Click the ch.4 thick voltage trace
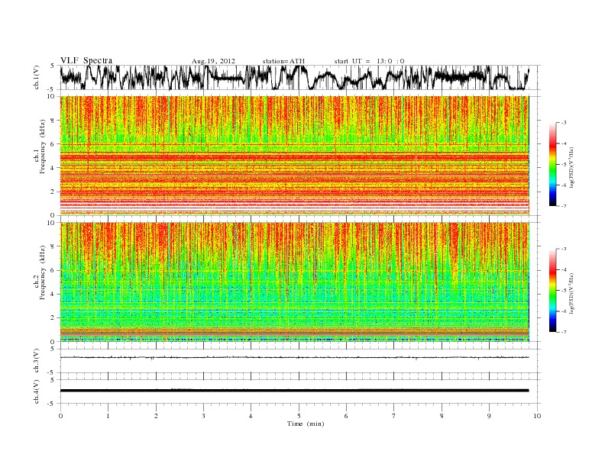This screenshot has height=467, width=605. (294, 391)
